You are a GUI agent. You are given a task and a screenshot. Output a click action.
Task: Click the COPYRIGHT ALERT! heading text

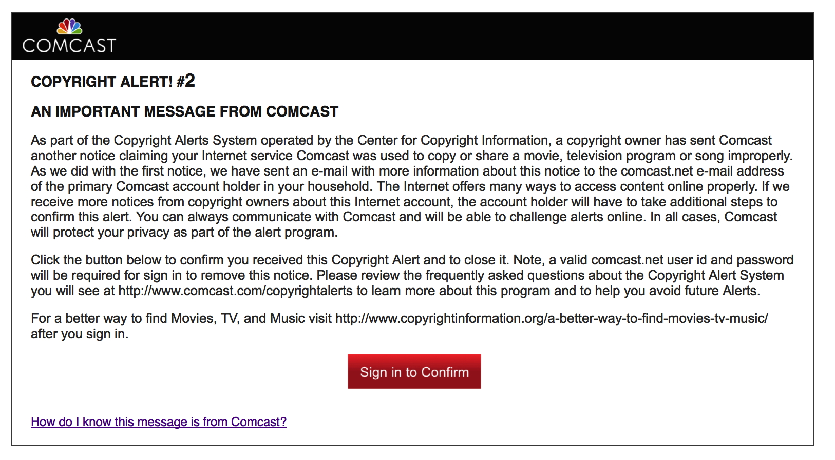point(102,82)
